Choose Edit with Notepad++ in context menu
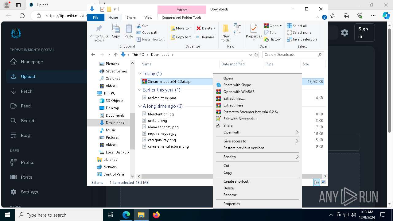The height and width of the screenshot is (221, 393). point(240,119)
